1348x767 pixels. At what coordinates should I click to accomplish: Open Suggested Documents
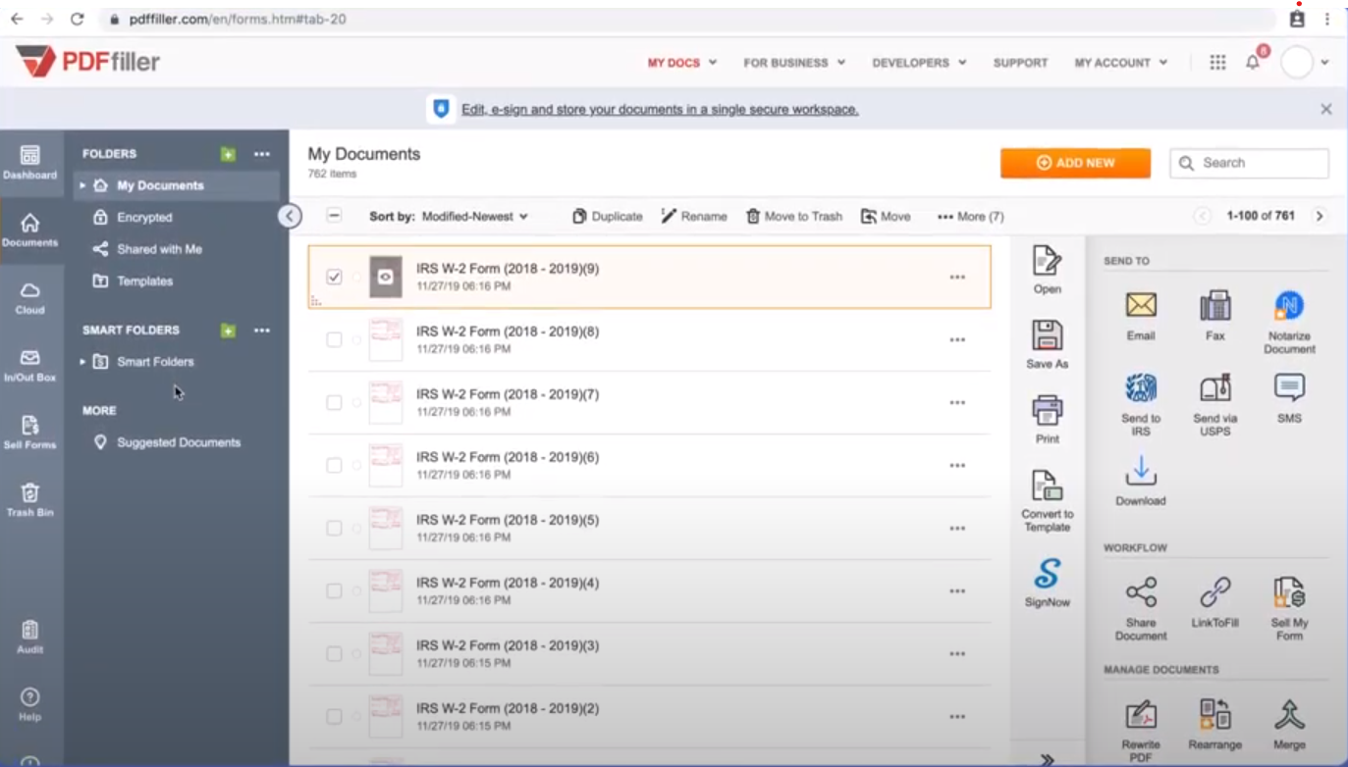click(x=167, y=442)
